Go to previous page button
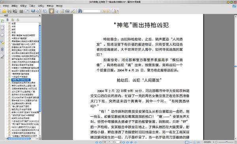Image resolution: width=237 pixels, height=144 pixels. point(100,142)
